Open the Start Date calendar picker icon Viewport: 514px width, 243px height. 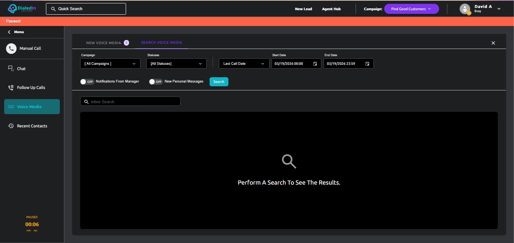click(x=315, y=64)
